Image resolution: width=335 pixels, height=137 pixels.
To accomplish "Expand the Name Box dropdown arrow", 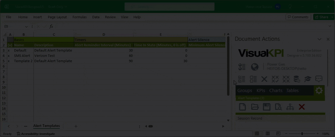I will click(x=26, y=27).
